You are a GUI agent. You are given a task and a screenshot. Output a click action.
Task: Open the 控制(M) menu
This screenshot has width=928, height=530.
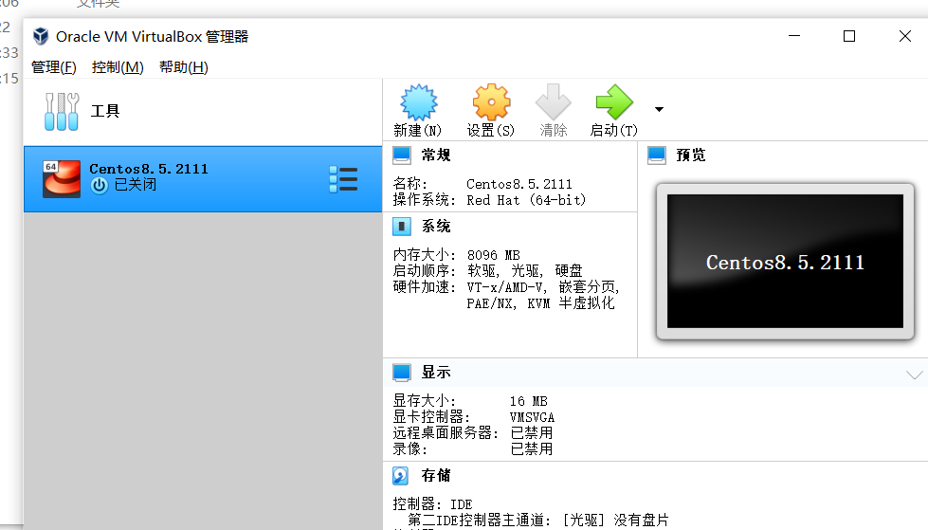(118, 67)
